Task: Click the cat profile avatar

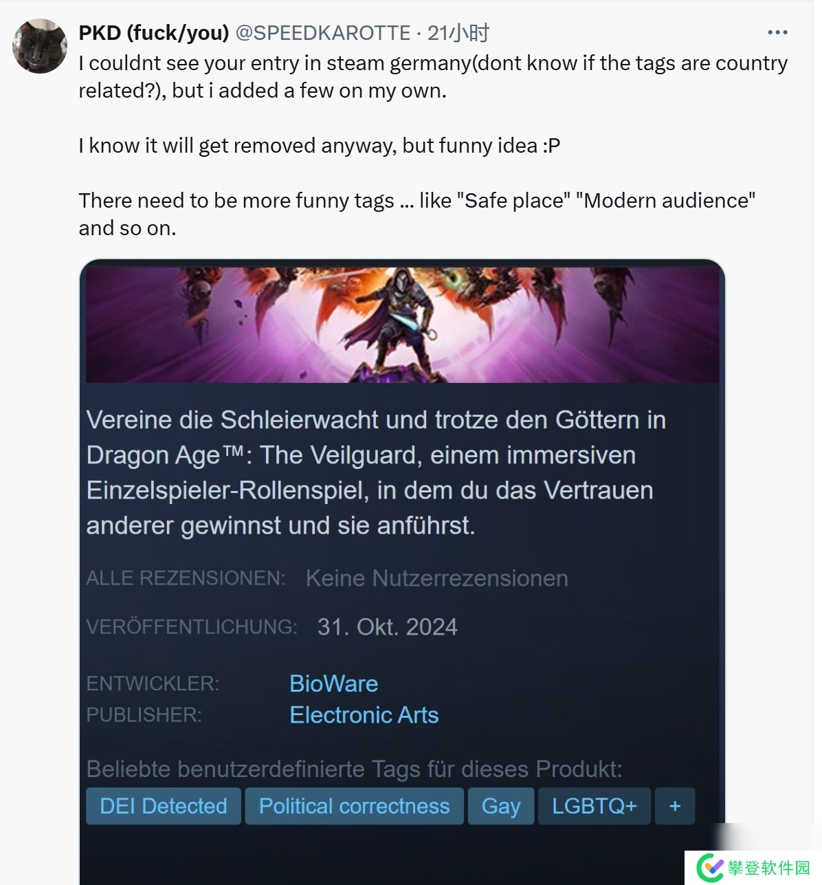Action: [x=40, y=46]
